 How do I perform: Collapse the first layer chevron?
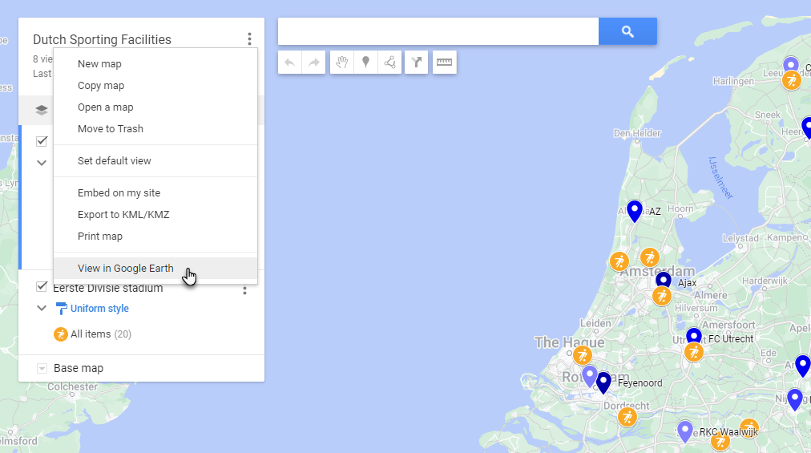pos(42,163)
